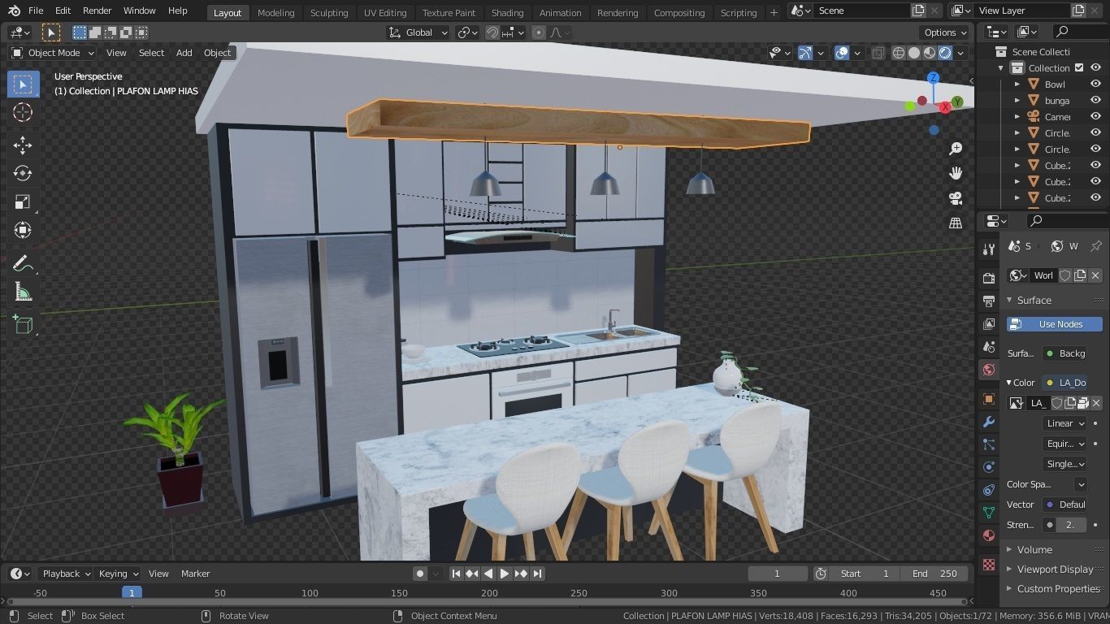The height and width of the screenshot is (624, 1110).
Task: Open Keying dropdown in timeline
Action: coord(118,574)
